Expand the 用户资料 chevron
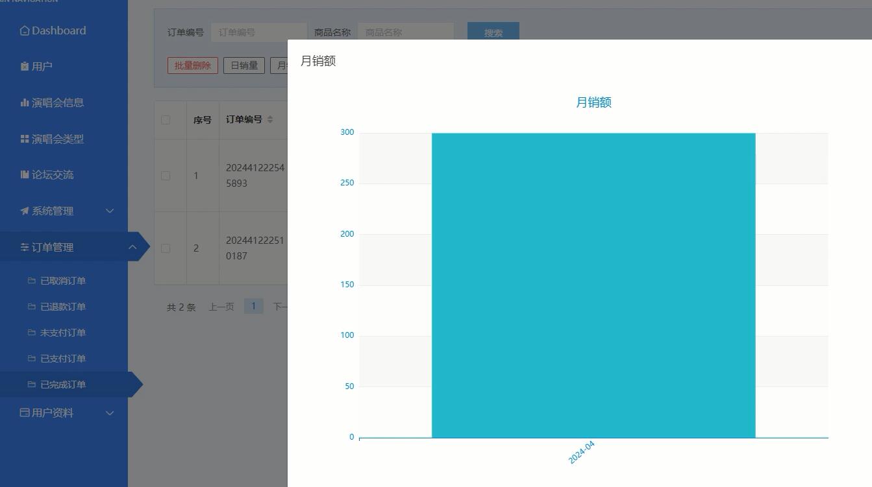This screenshot has height=487, width=872. click(x=110, y=412)
